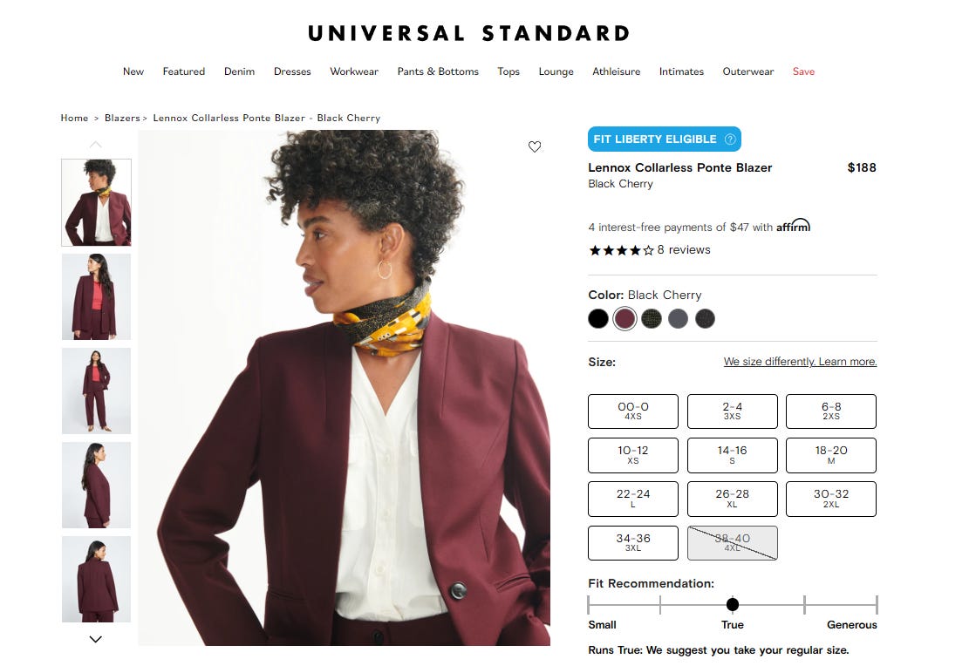Choose size 34-36 3XL
The width and height of the screenshot is (976, 666).
[x=633, y=543]
